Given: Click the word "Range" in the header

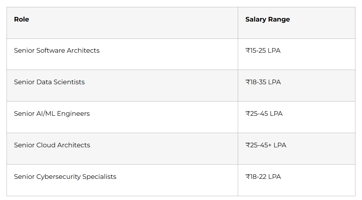Looking at the screenshot, I should point(280,19).
